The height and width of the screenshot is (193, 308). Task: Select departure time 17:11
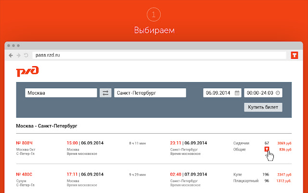pyautogui.click(x=72, y=174)
